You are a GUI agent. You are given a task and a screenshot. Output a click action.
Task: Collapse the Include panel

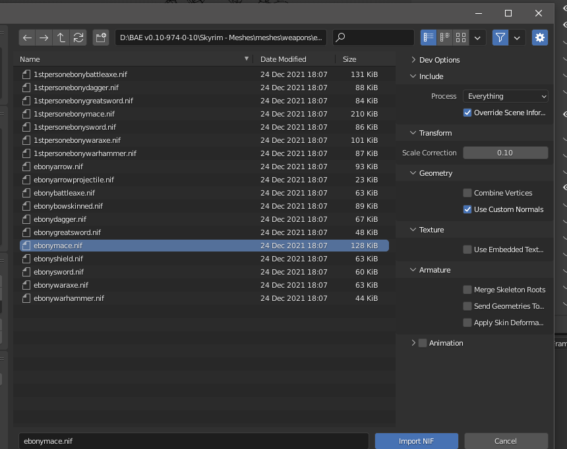[413, 76]
